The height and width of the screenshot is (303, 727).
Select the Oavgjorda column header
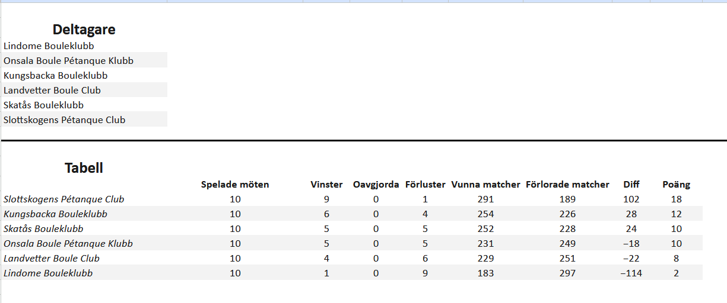point(376,184)
